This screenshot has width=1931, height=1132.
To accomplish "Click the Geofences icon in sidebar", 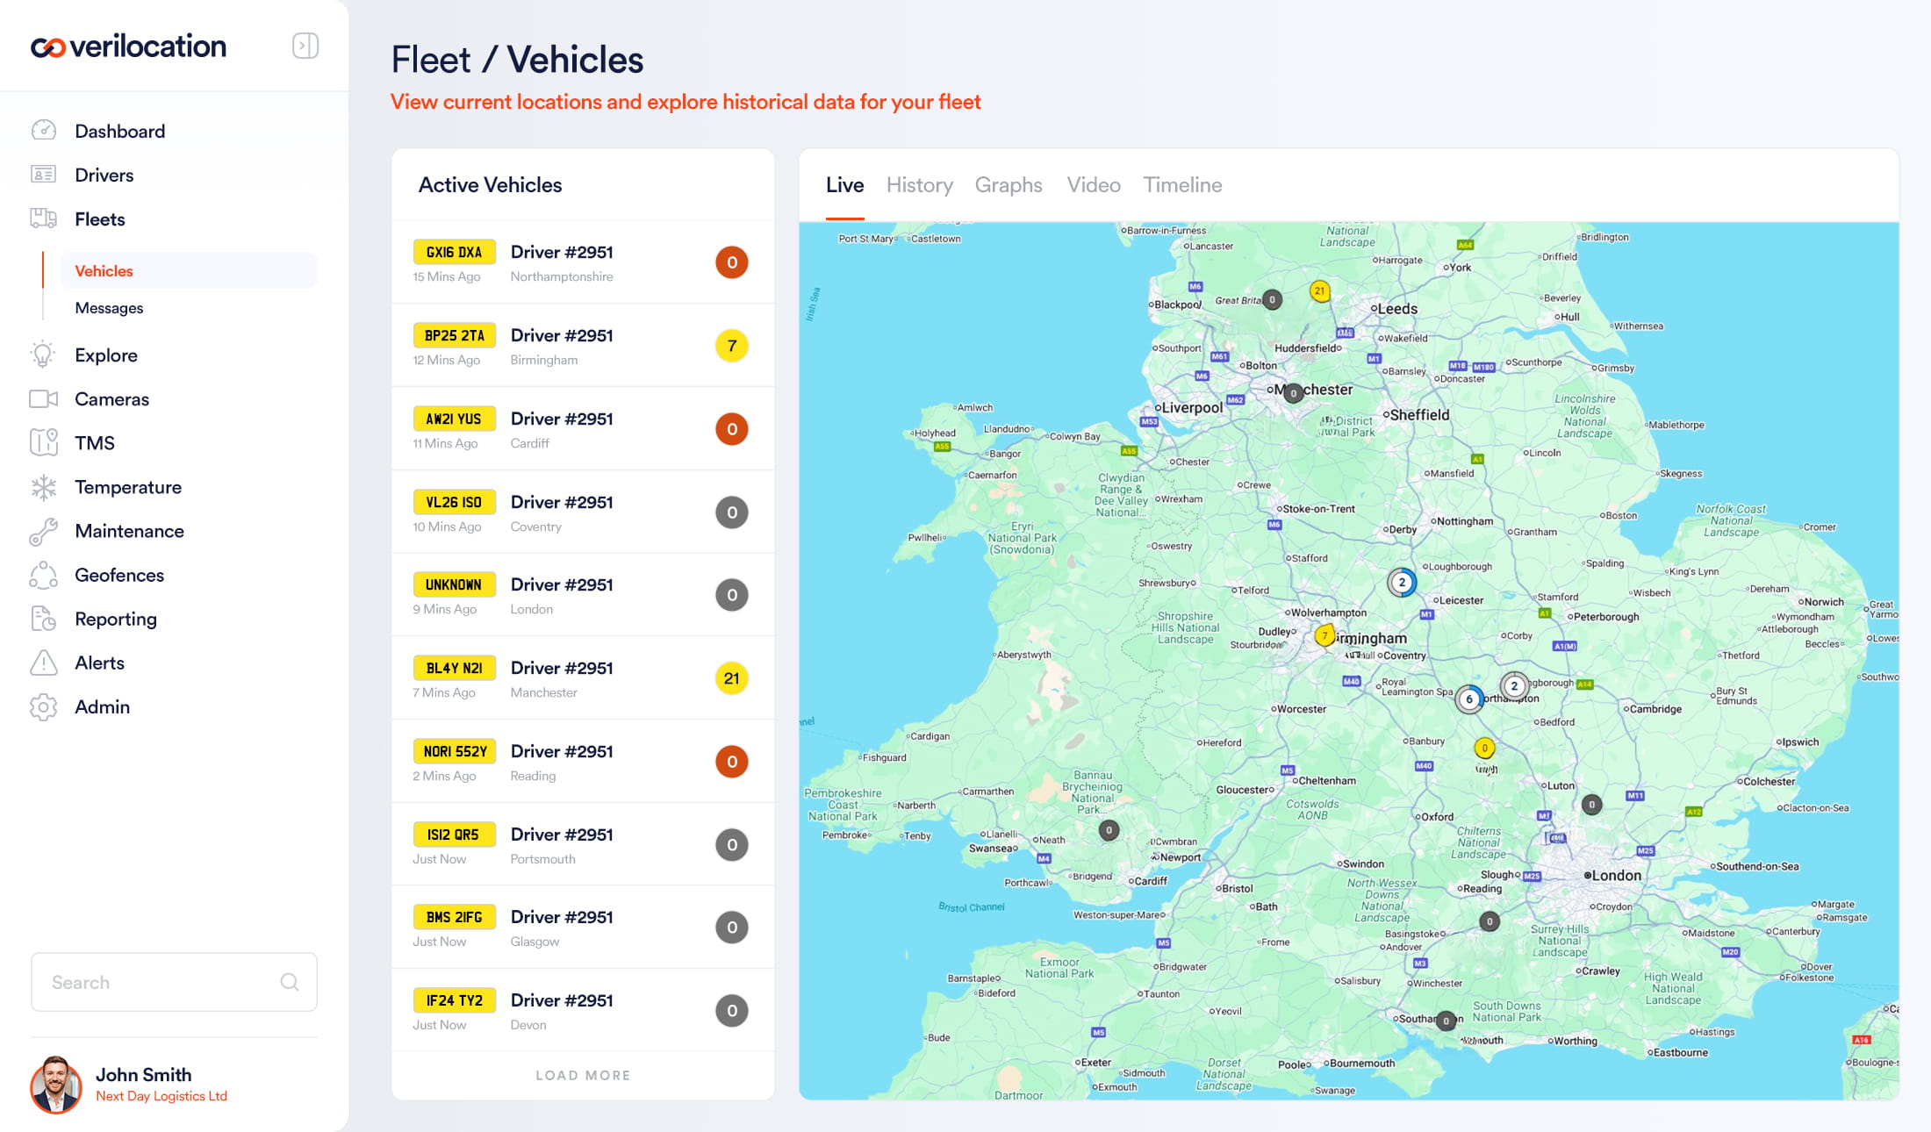I will click(43, 575).
